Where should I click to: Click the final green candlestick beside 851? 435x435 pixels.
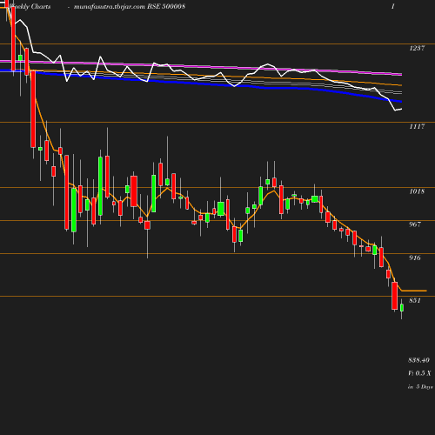(x=402, y=308)
